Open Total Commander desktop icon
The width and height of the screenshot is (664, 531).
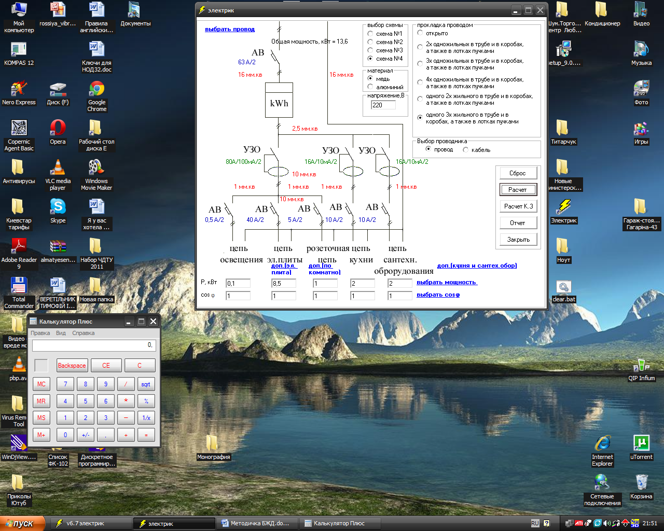click(x=19, y=286)
